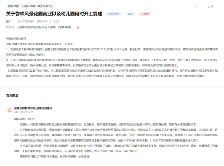Click the government building avatar icon
The height and width of the screenshot is (166, 224).
click(9, 110)
